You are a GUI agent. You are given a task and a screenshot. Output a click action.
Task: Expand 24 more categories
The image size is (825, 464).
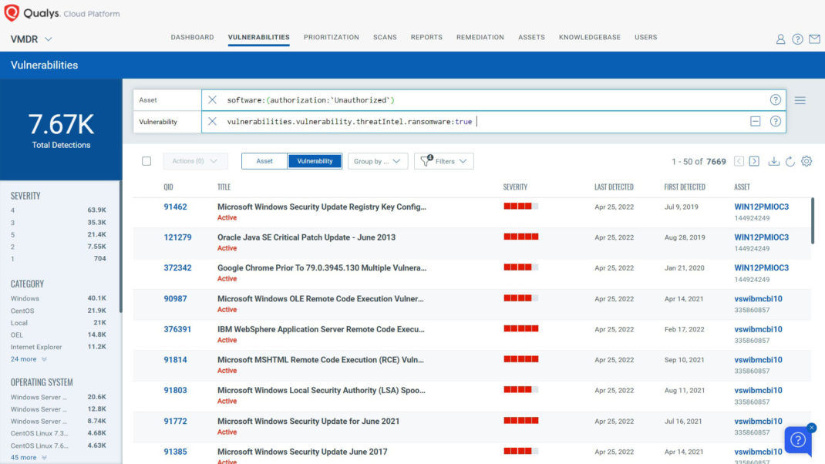[29, 358]
